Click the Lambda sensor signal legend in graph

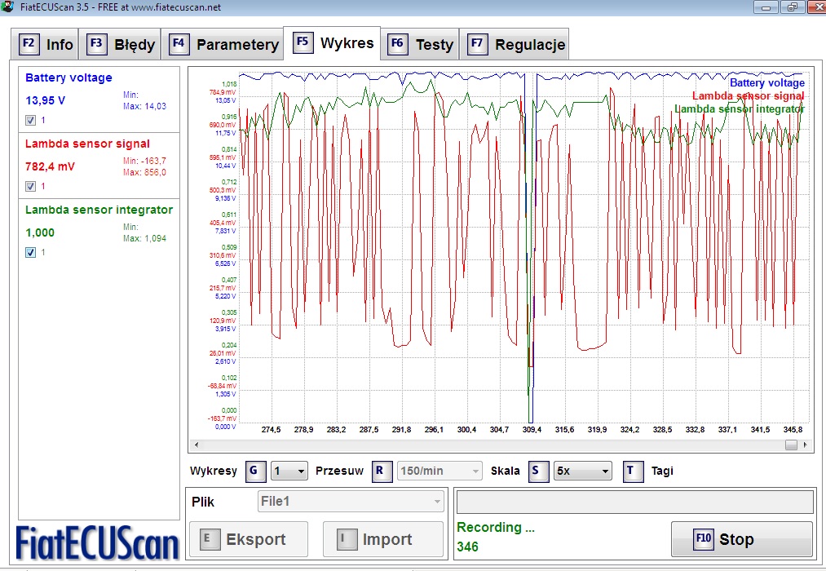point(748,96)
